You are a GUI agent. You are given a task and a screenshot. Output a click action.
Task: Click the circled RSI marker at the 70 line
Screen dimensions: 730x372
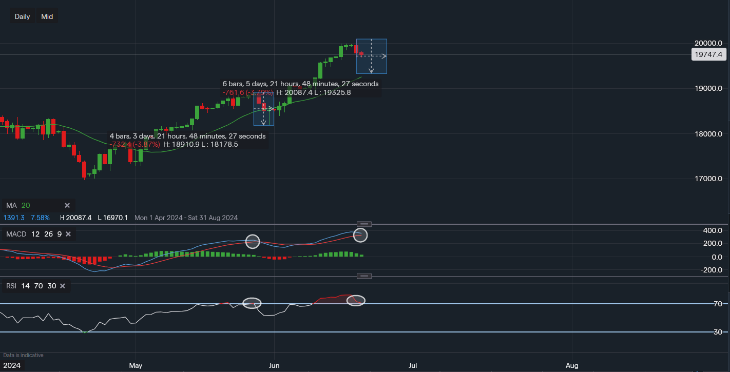(357, 300)
